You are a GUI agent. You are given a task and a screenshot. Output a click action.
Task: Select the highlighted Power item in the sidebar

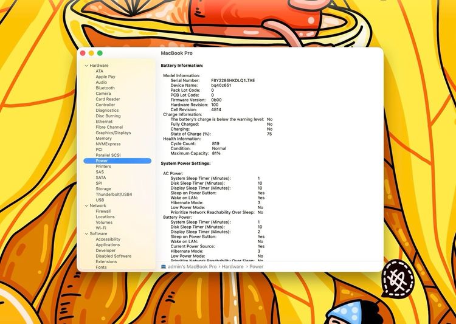pos(102,160)
